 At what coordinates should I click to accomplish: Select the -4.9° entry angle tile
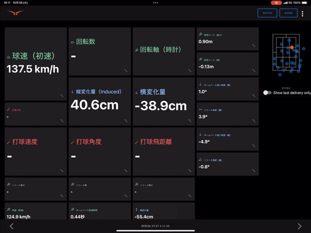[x=227, y=138]
